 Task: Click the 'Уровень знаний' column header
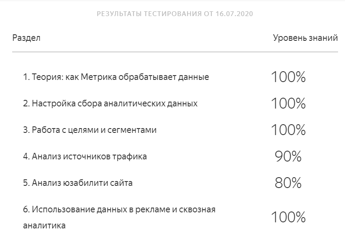click(305, 38)
